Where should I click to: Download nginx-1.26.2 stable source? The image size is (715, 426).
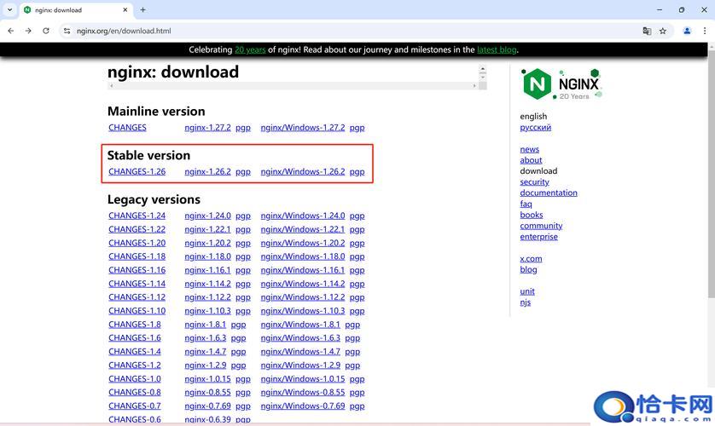207,171
